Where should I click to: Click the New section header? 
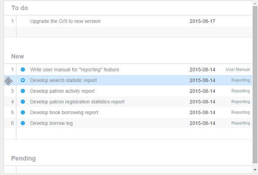17,56
